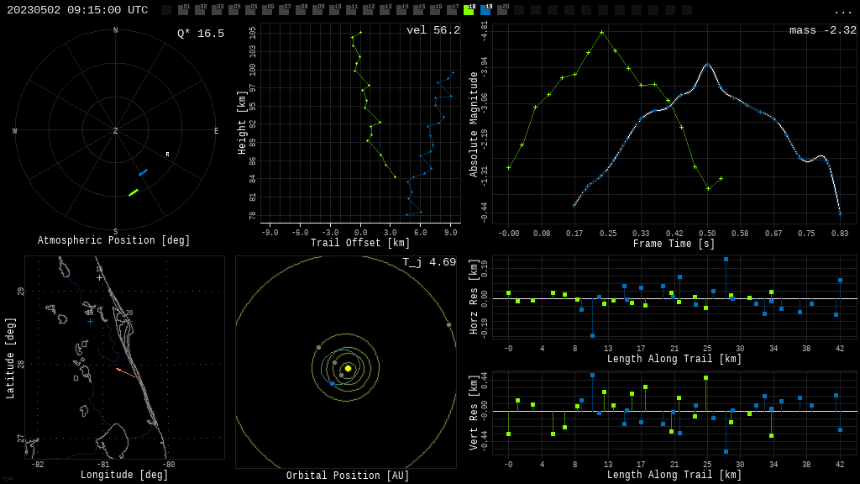Click the T_j 4.69 readout

pos(429,262)
